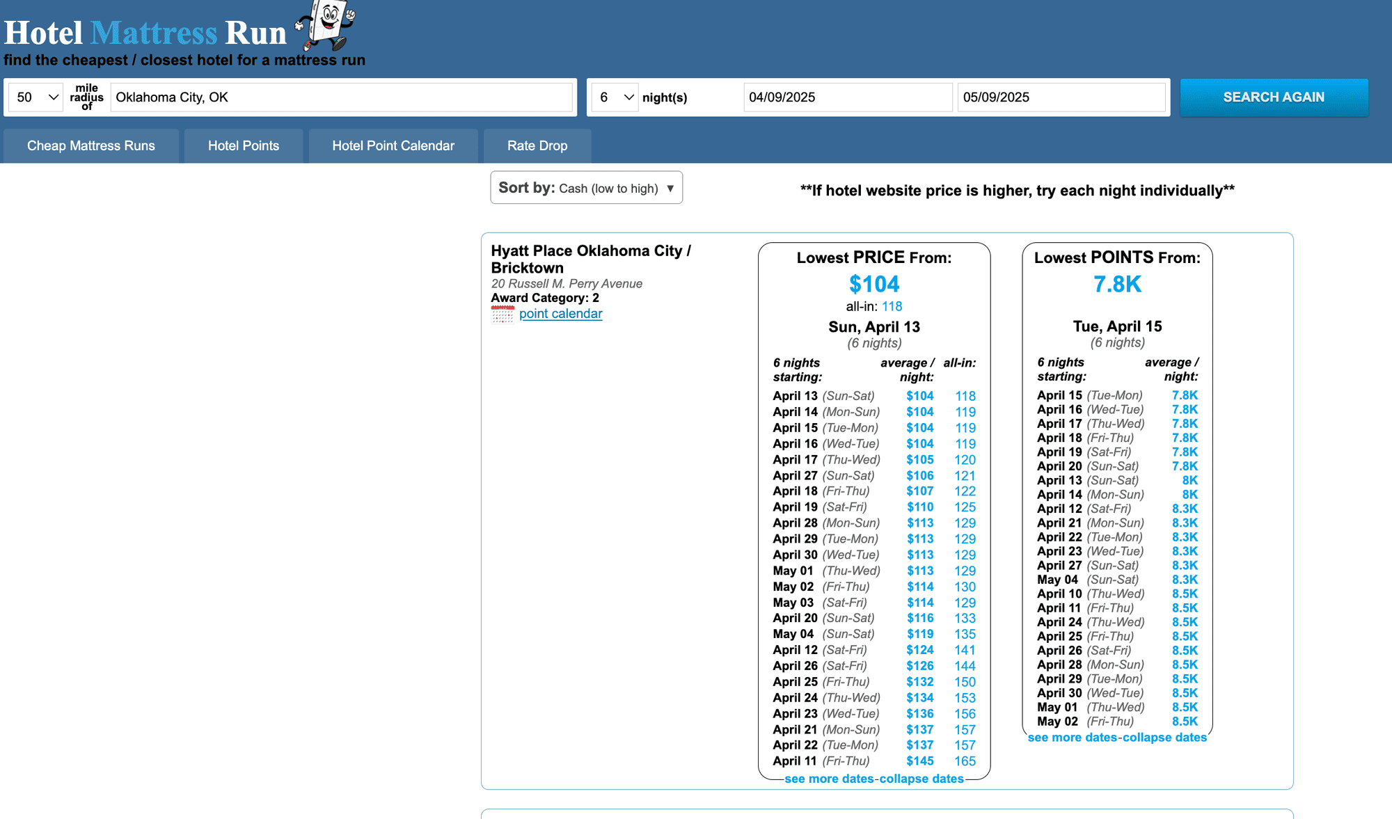Image resolution: width=1392 pixels, height=819 pixels.
Task: Click 7.8K points for April 15 (Tue-Mon)
Action: click(1185, 395)
